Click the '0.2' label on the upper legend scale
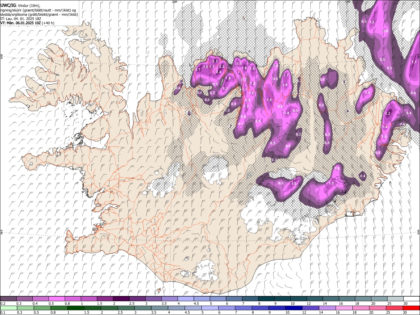 tap(3, 304)
